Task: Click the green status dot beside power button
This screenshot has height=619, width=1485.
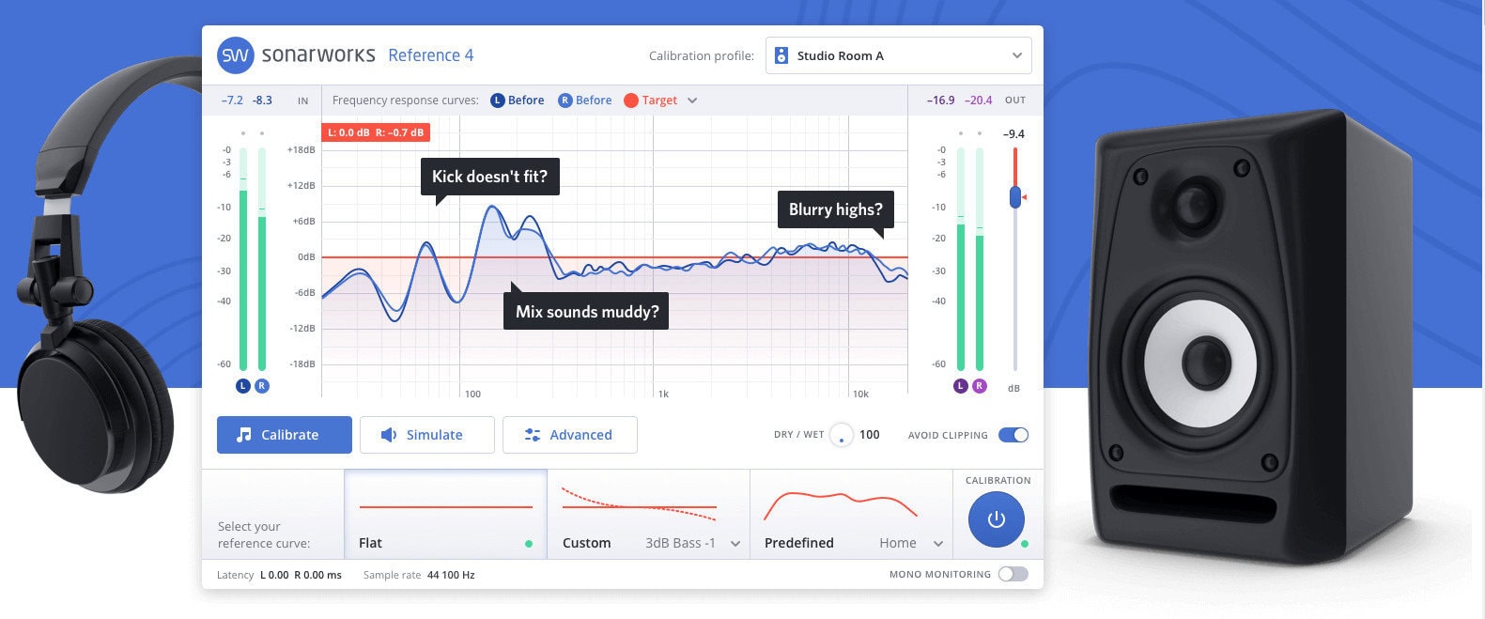Action: (1025, 544)
